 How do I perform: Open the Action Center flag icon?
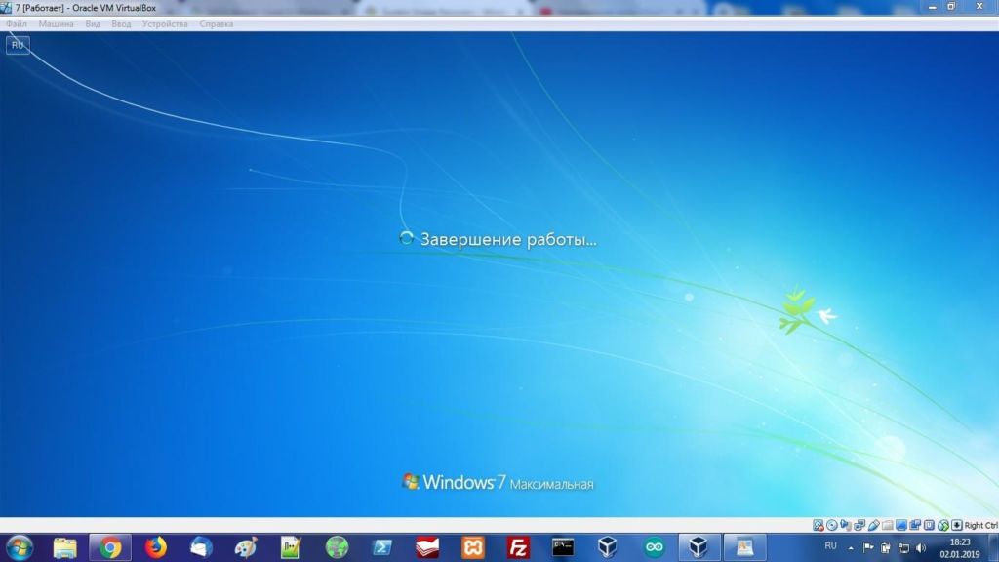pyautogui.click(x=868, y=548)
